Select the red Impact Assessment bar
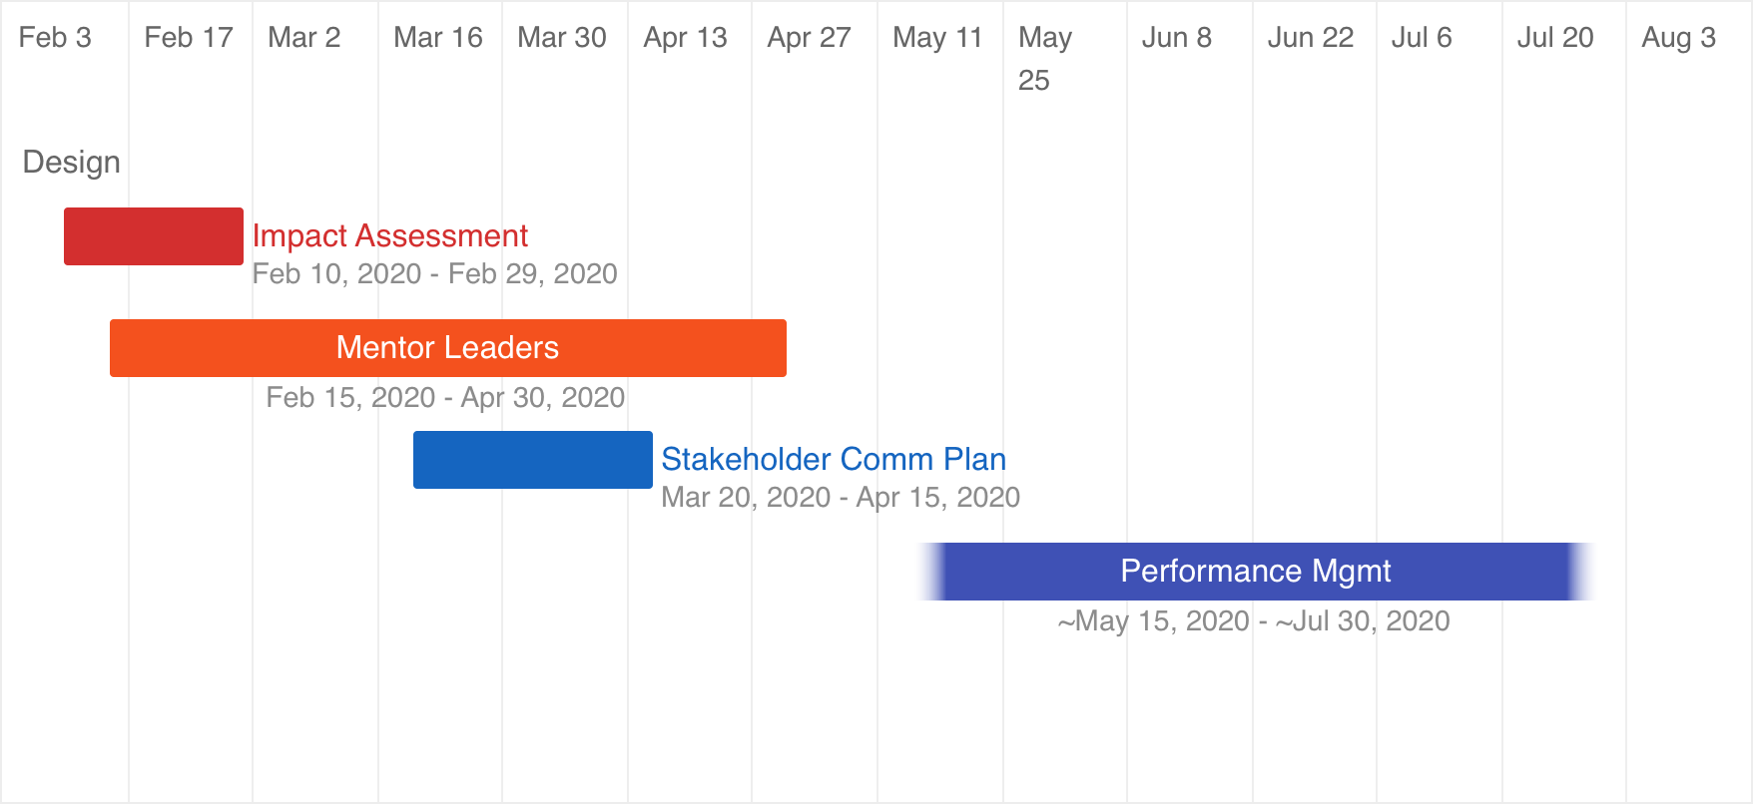This screenshot has width=1753, height=804. point(154,236)
